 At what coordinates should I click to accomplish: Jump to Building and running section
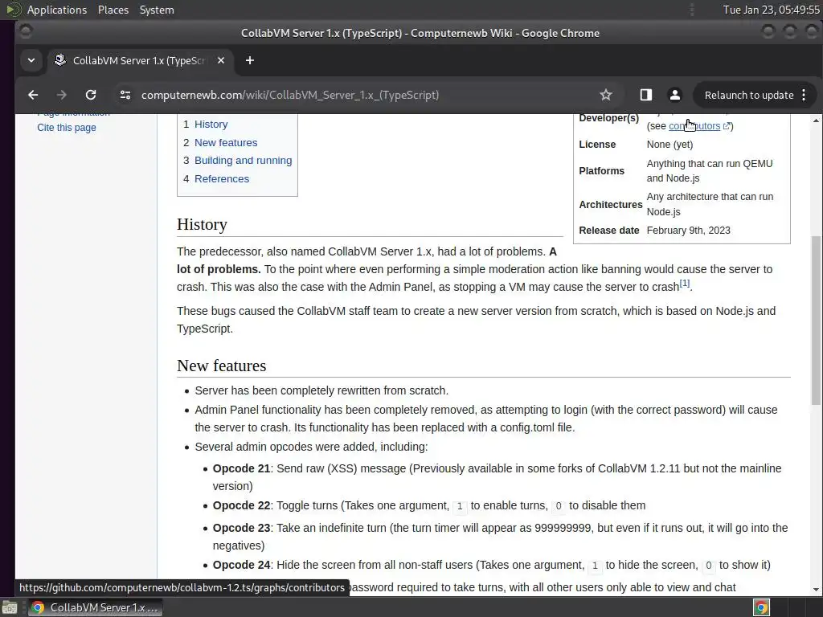pyautogui.click(x=243, y=161)
